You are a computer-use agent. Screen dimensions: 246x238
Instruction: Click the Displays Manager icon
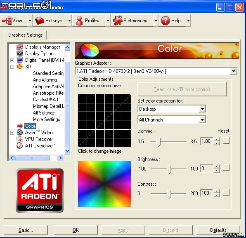pyautogui.click(x=20, y=47)
